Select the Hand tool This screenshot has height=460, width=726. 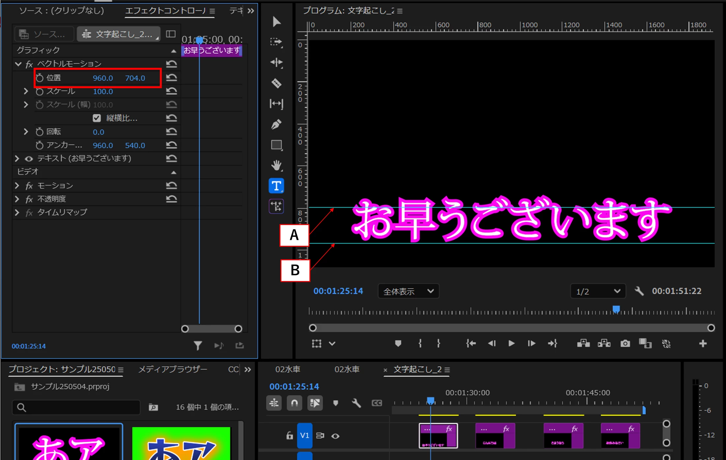point(276,165)
